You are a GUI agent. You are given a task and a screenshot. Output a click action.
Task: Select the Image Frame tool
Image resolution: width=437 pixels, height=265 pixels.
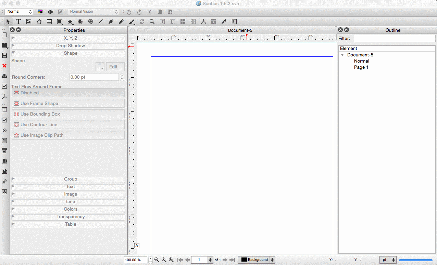tap(29, 22)
